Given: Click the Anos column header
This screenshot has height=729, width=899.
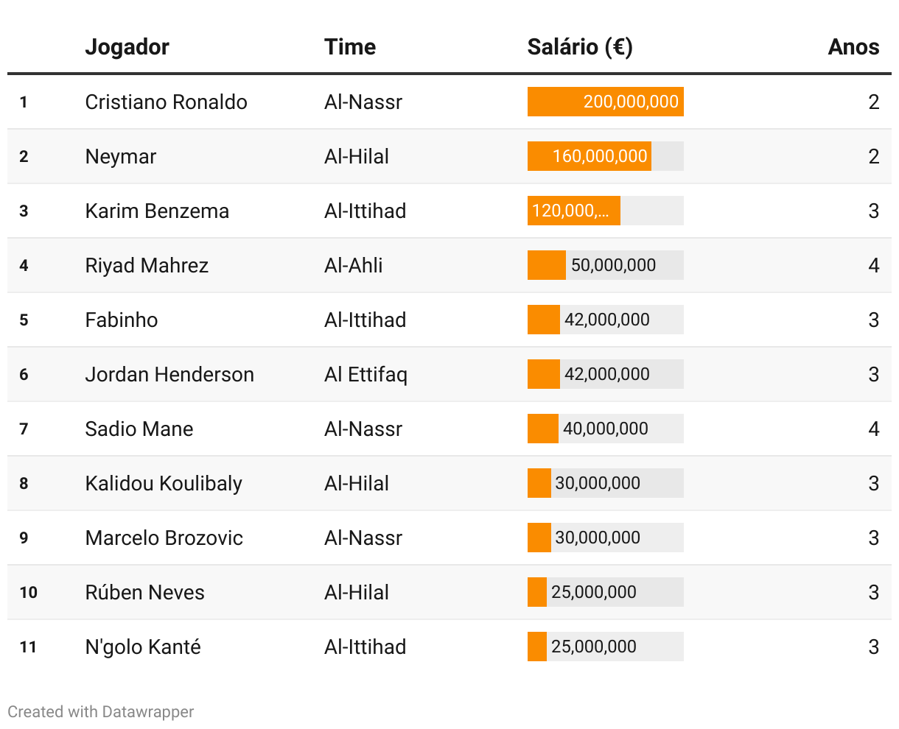Looking at the screenshot, I should tap(853, 47).
